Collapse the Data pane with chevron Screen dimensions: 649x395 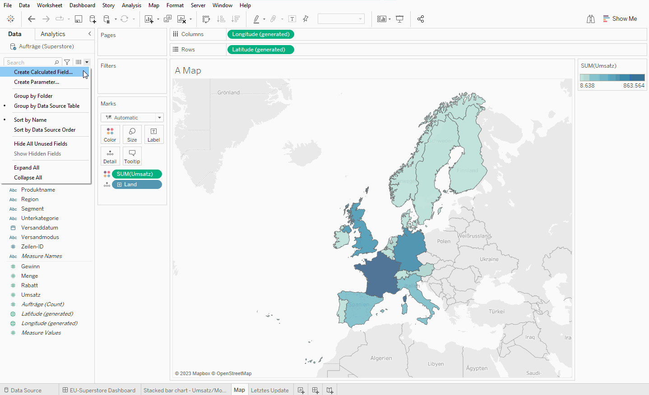pos(89,34)
